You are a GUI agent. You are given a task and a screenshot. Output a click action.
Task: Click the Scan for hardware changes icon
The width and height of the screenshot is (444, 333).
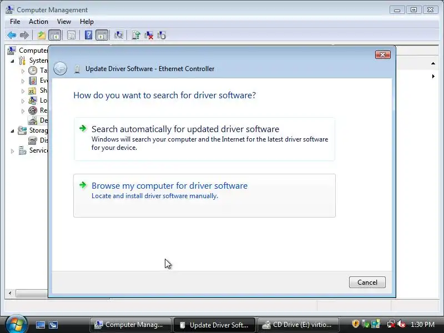coord(119,36)
